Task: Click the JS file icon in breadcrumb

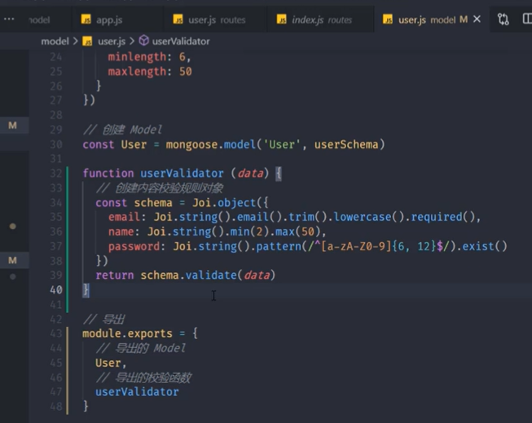Action: click(87, 42)
